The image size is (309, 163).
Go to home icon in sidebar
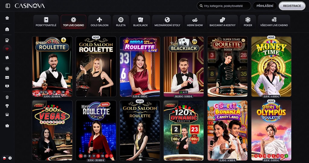(7, 29)
